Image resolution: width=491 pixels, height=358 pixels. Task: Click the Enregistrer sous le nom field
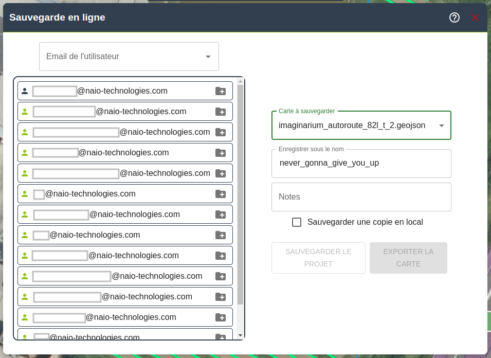[x=361, y=164]
